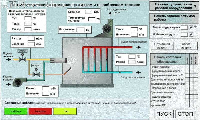
Task: Click the Давление топлива status row
Action: [x=174, y=92]
